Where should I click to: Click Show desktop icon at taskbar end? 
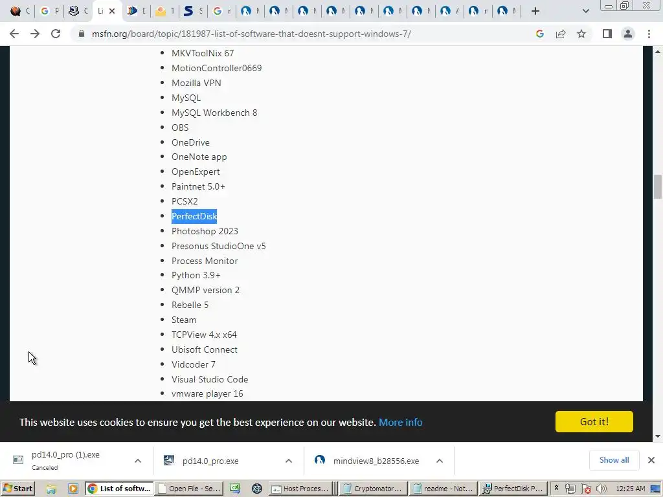tap(655, 489)
